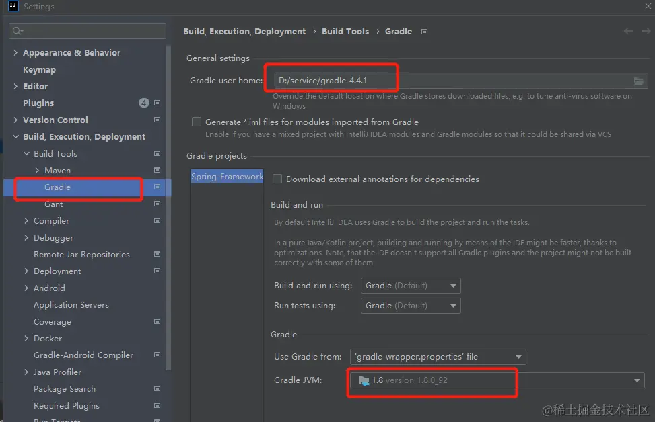Click the JDK folder icon in Gradle JVM
This screenshot has height=422, width=655.
point(364,380)
